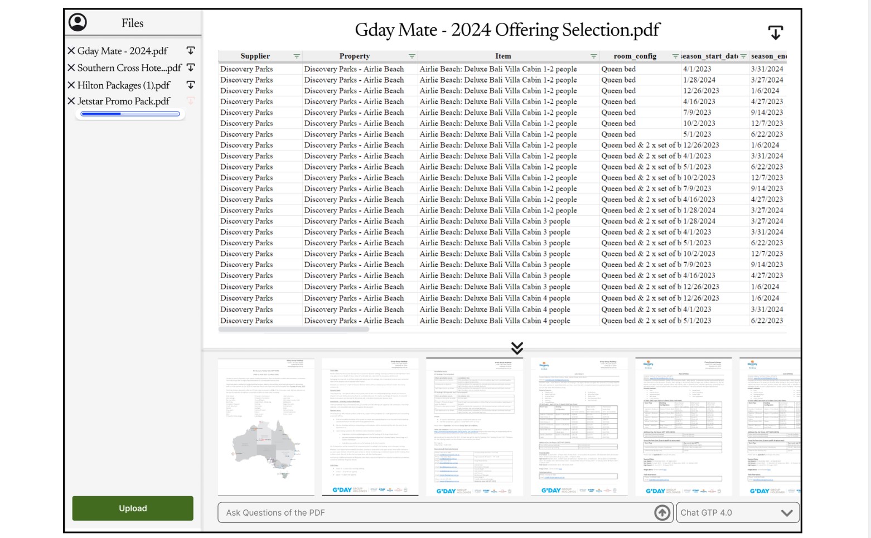Open Supplier column filter

(297, 56)
